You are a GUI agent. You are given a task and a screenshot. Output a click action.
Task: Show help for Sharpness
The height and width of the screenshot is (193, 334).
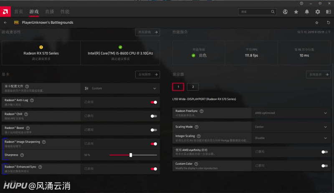22,155
